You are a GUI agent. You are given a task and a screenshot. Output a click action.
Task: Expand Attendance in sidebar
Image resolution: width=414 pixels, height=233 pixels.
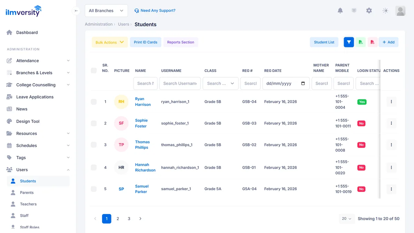click(x=38, y=61)
